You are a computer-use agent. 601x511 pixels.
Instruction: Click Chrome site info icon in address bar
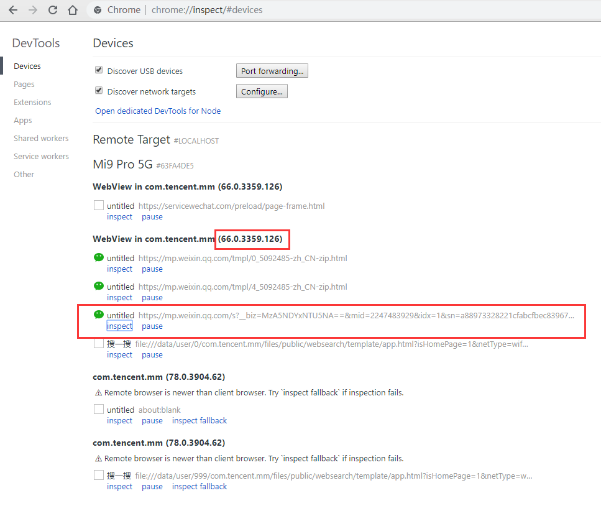[98, 10]
